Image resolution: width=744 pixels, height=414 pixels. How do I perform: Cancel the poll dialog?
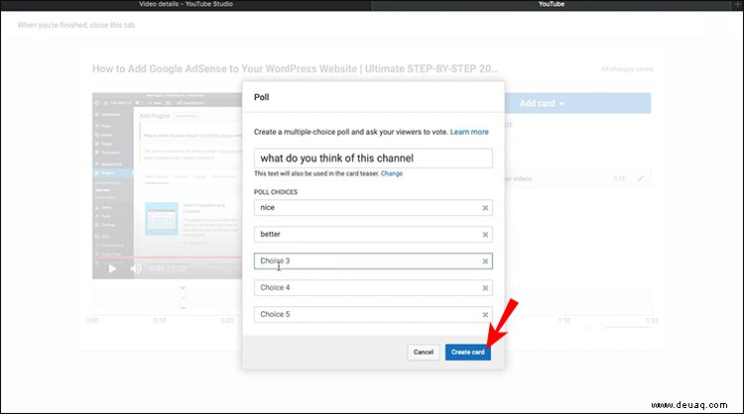[x=424, y=352]
